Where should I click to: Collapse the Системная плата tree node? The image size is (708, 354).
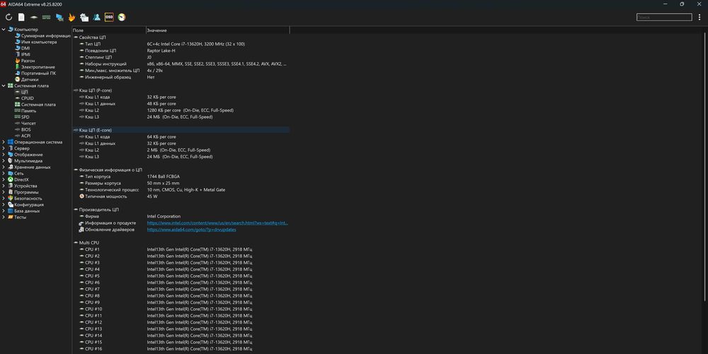pyautogui.click(x=4, y=85)
